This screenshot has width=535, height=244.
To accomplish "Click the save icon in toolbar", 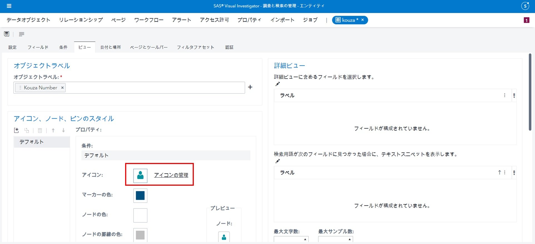I will coord(7,34).
